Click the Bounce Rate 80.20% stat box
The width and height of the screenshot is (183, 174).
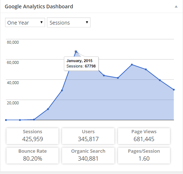(32, 156)
